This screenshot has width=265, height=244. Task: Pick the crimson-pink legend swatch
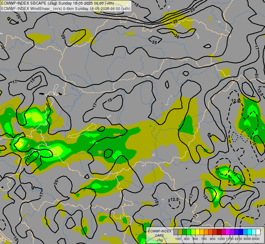(223, 232)
